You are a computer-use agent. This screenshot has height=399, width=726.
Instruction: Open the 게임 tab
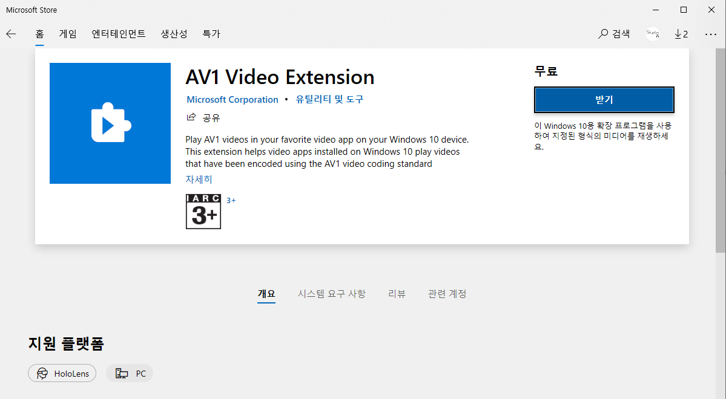point(68,34)
